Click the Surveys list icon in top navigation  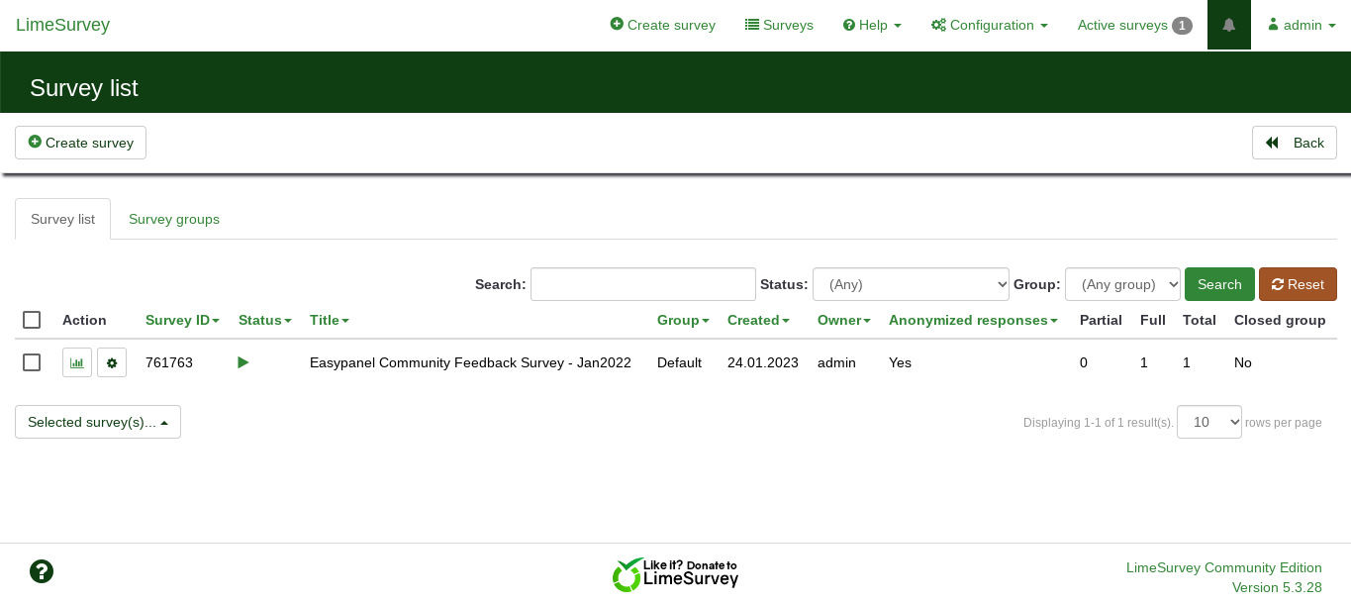779,25
